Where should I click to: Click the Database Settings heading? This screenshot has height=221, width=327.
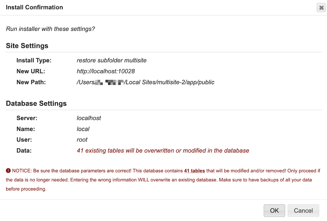click(36, 104)
